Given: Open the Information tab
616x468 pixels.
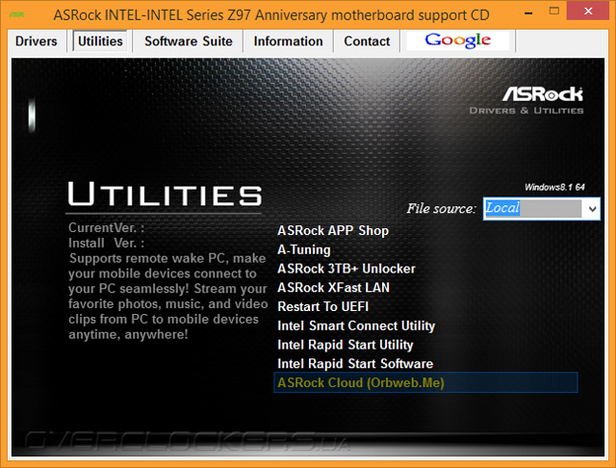Looking at the screenshot, I should pyautogui.click(x=288, y=41).
